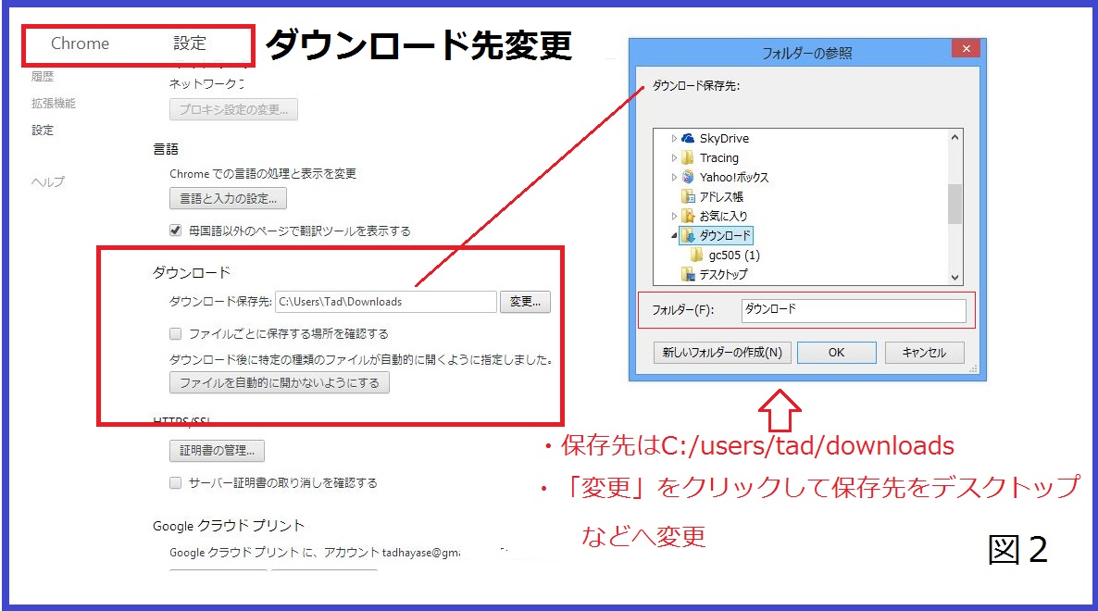Click the SkyDrive cloud icon
Image resolution: width=1098 pixels, height=611 pixels.
point(688,139)
